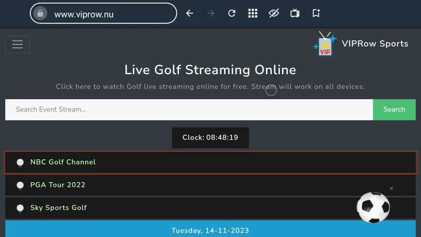Open NBC Golf Channel stream
Image resolution: width=421 pixels, height=237 pixels.
pyautogui.click(x=210, y=162)
